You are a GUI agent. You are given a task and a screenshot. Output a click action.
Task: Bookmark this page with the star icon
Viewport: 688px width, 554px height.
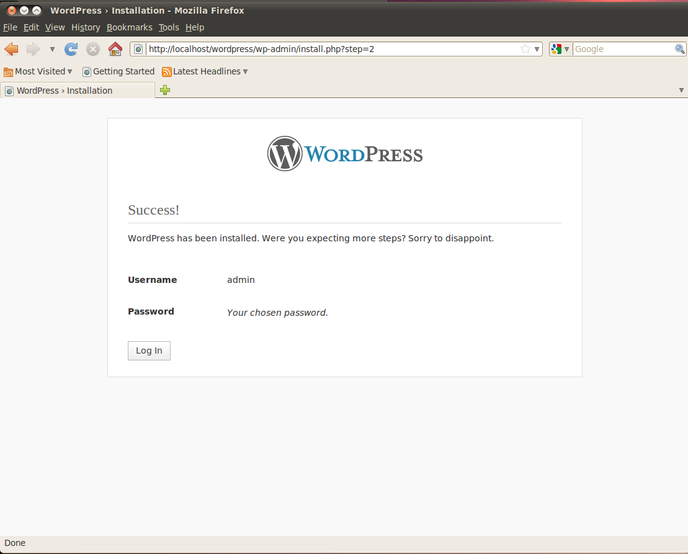525,49
